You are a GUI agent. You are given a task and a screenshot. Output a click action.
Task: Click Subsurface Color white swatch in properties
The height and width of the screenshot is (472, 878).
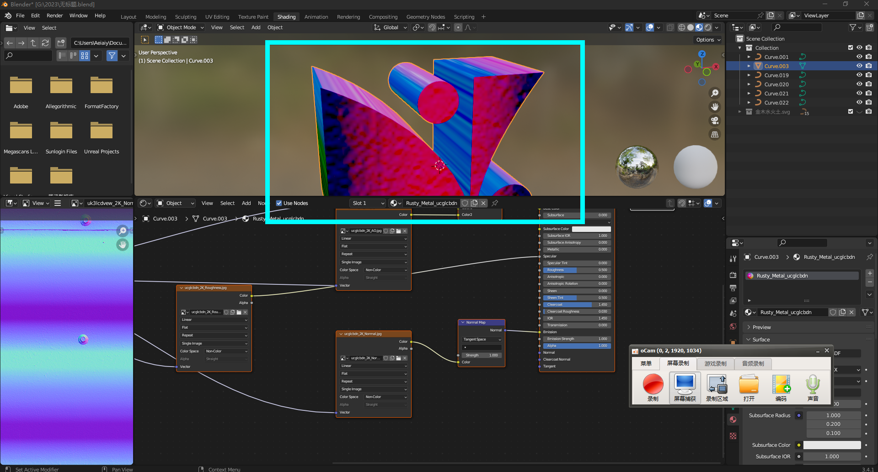click(x=832, y=445)
